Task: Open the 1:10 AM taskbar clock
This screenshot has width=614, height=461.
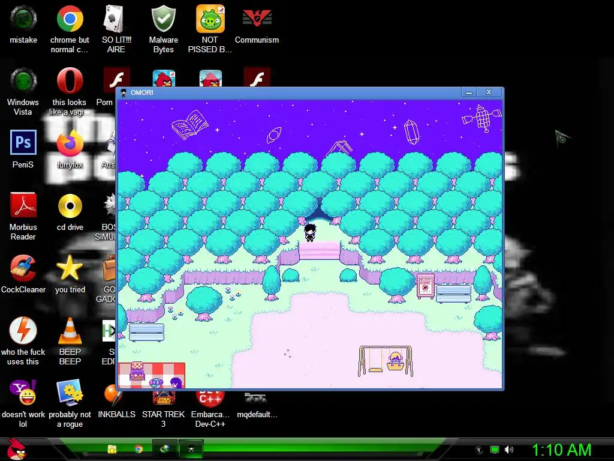Action: 561,450
